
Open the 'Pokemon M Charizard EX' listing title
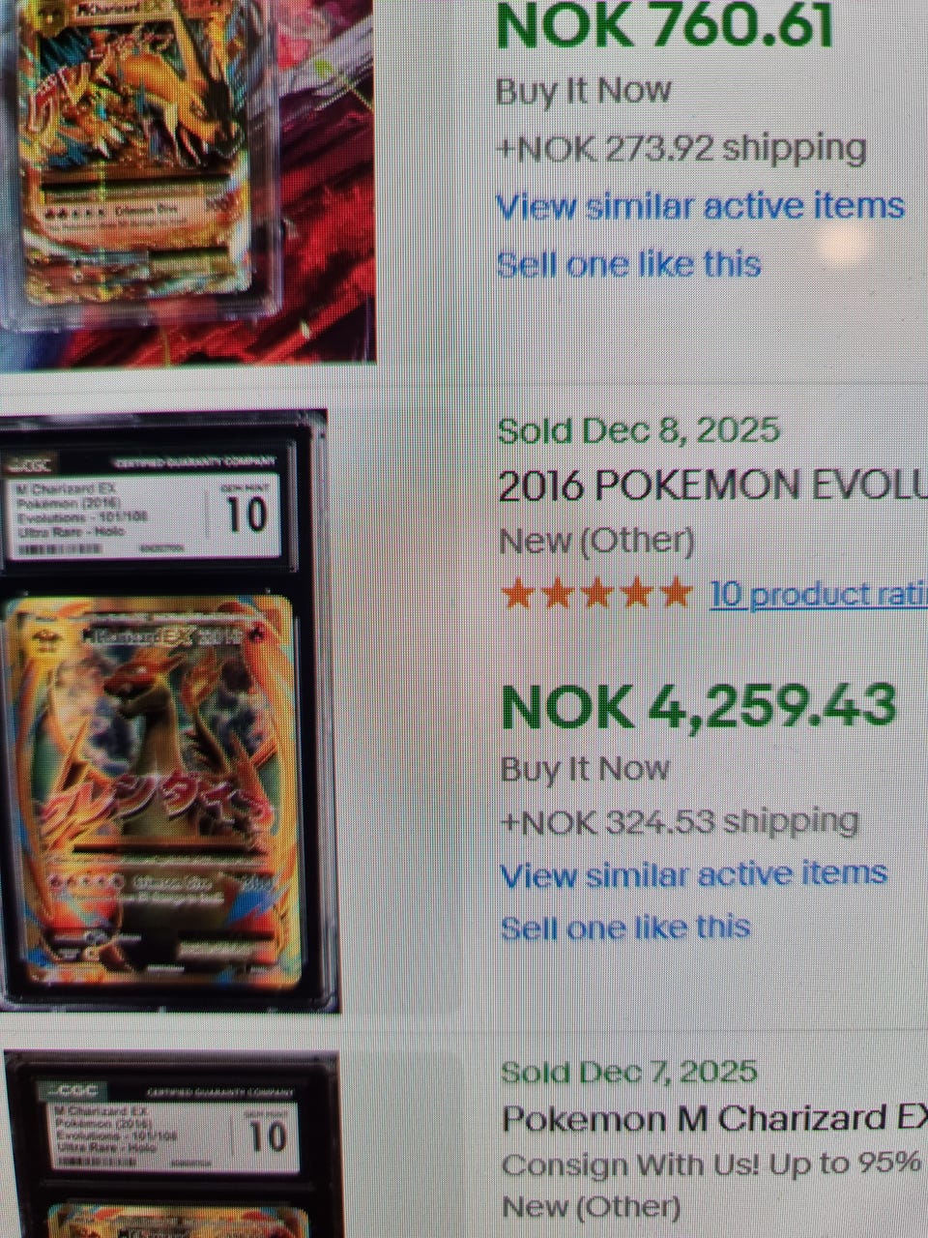click(714, 1119)
